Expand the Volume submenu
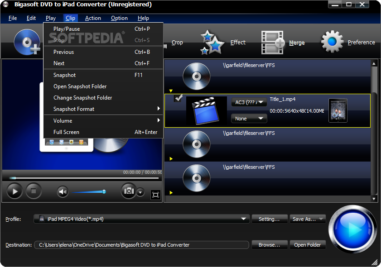The width and height of the screenshot is (381, 267). pos(103,121)
